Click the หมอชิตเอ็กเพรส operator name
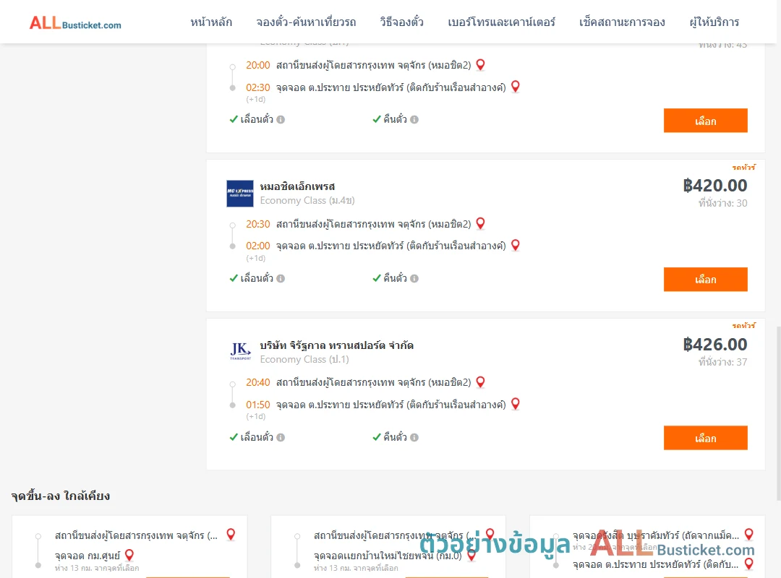Screen dimensions: 781x578 tap(297, 186)
